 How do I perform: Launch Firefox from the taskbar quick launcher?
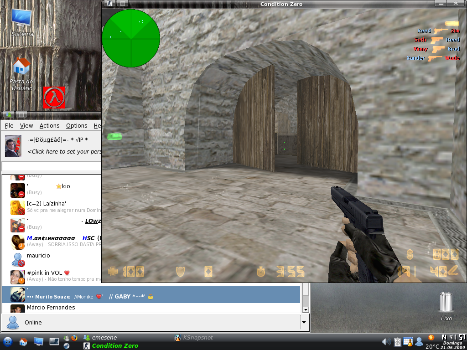[74, 338]
